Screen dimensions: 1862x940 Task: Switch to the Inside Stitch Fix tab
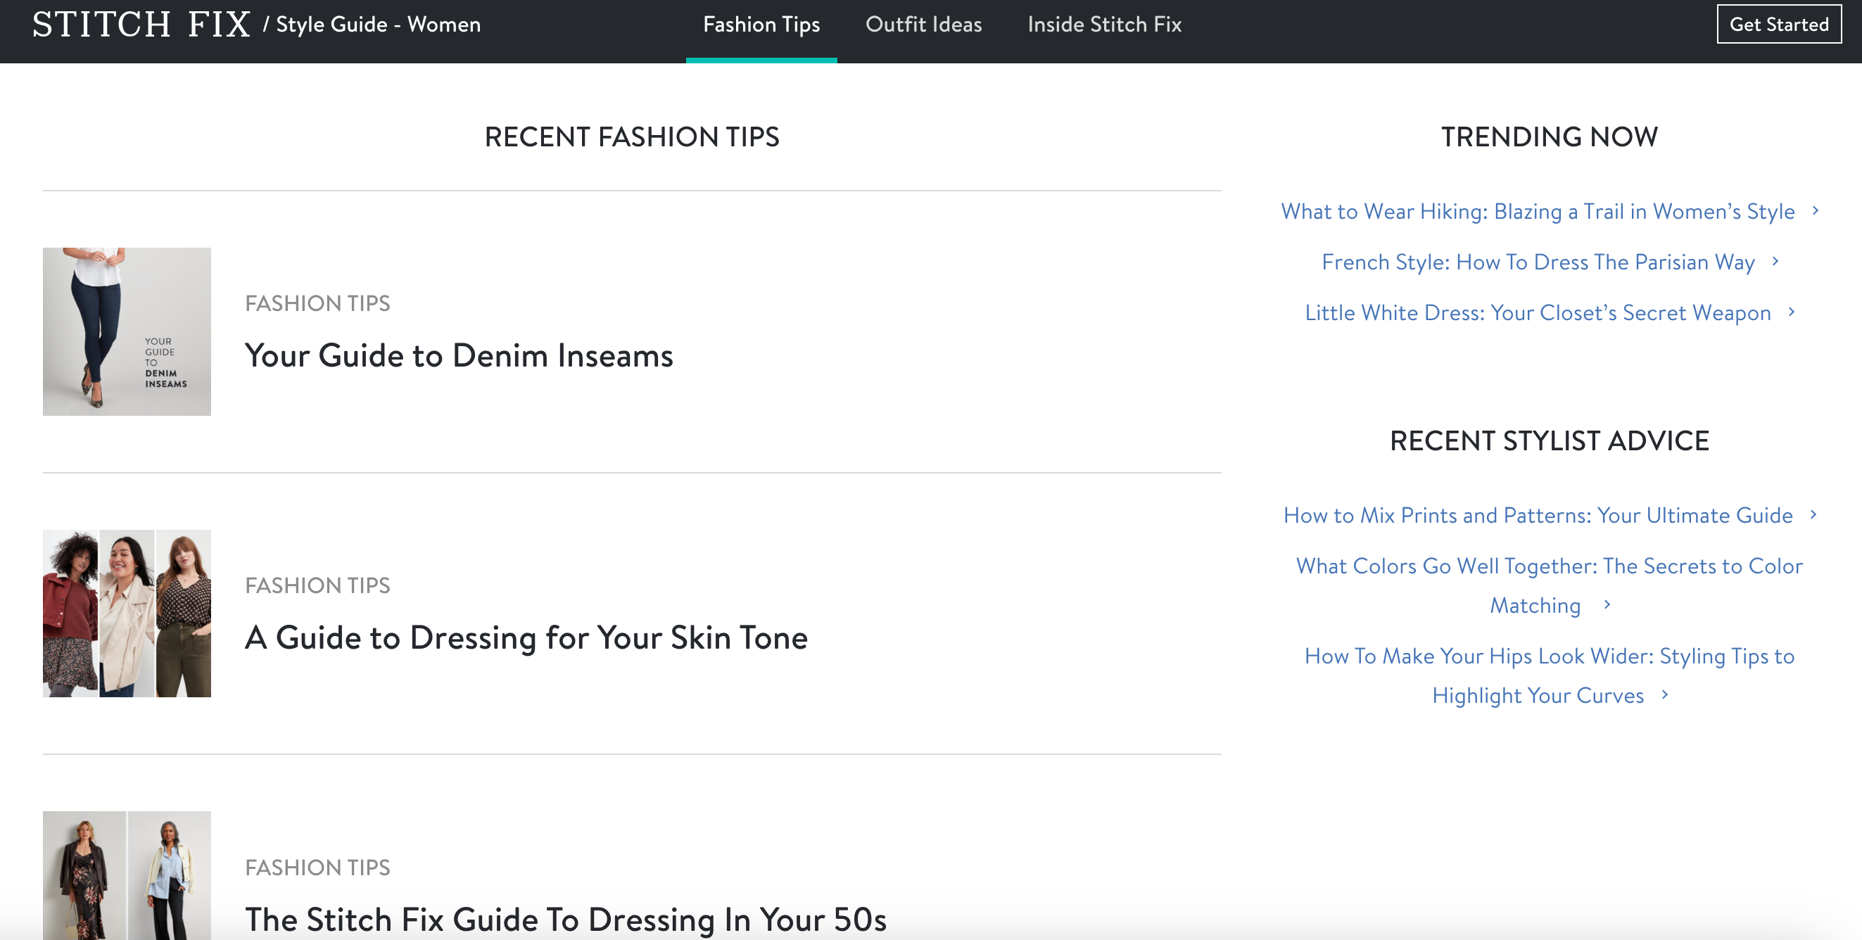tap(1103, 24)
